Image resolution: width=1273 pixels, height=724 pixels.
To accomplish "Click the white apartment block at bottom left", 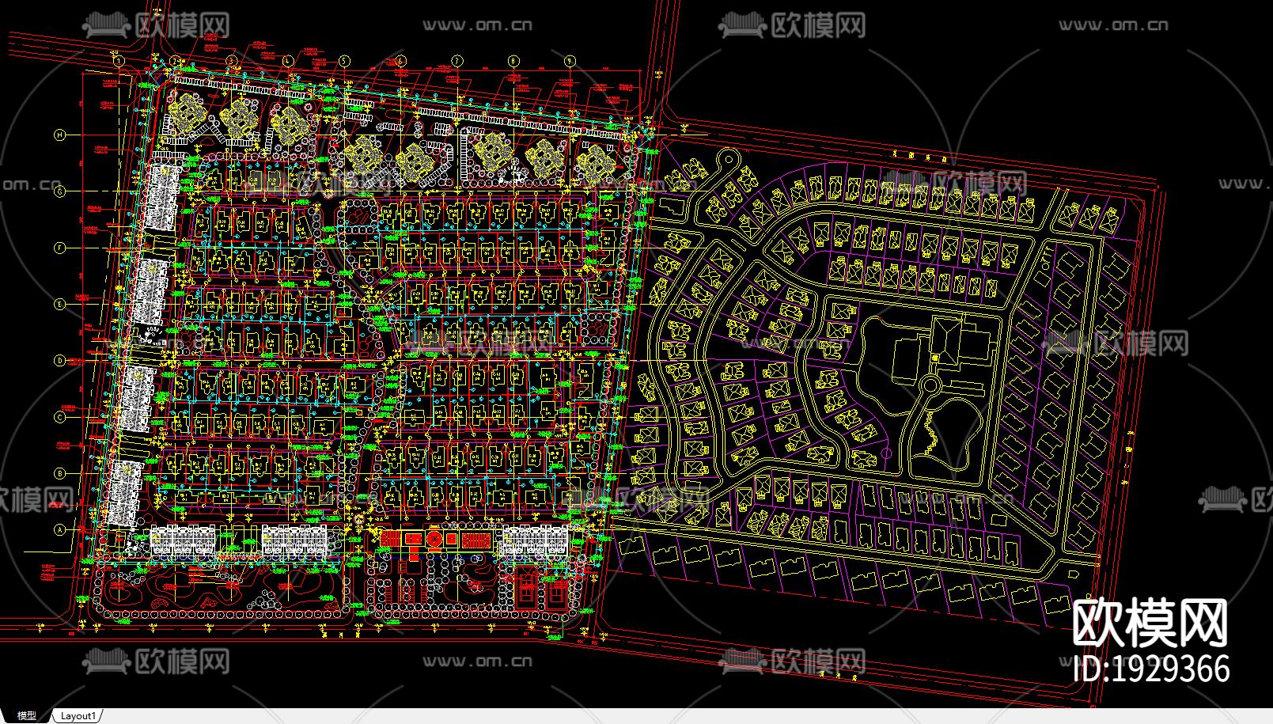I will coord(182,538).
